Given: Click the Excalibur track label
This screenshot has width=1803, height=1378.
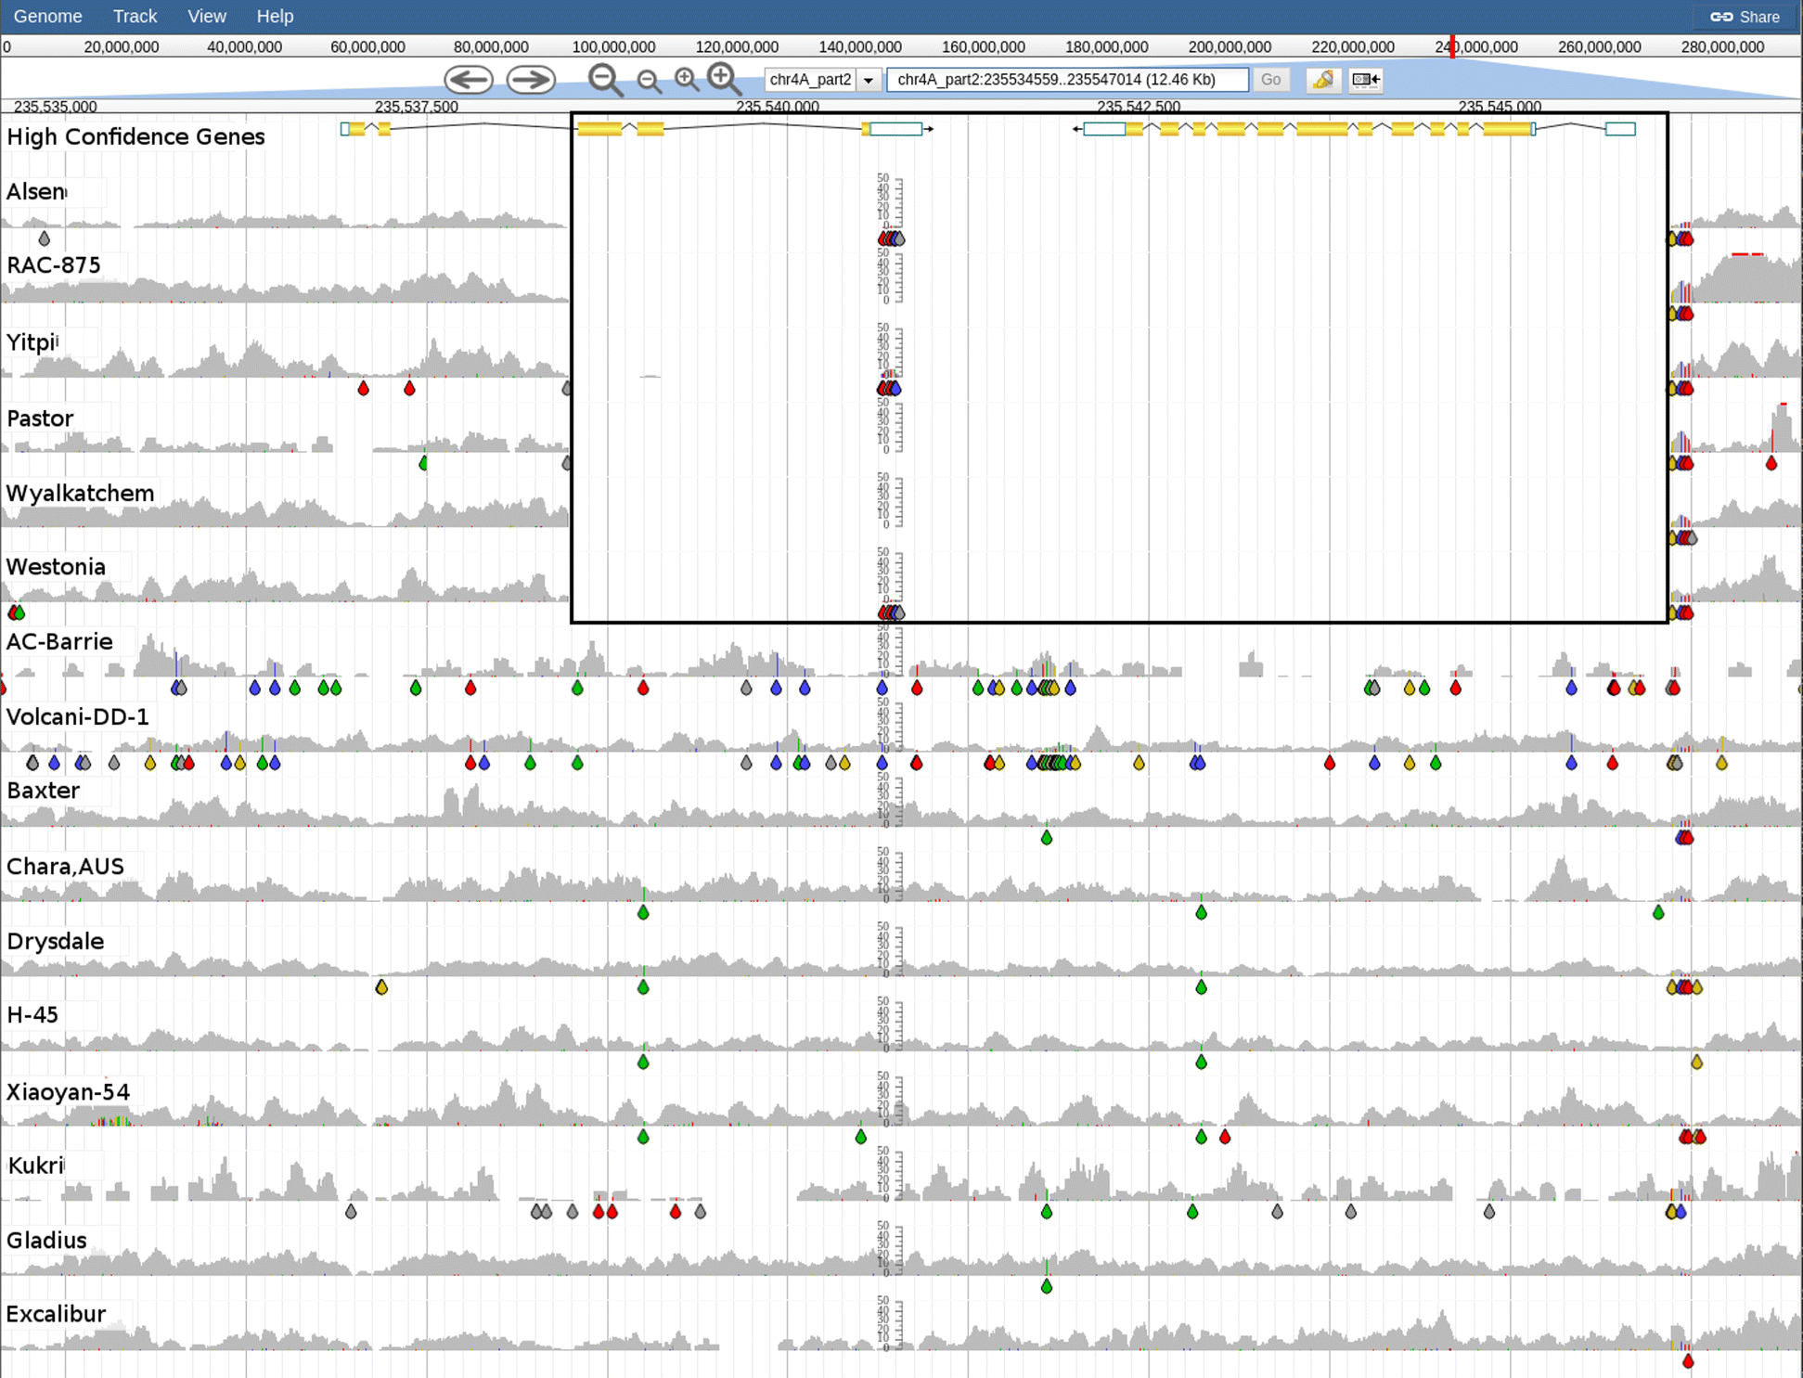Looking at the screenshot, I should [56, 1315].
